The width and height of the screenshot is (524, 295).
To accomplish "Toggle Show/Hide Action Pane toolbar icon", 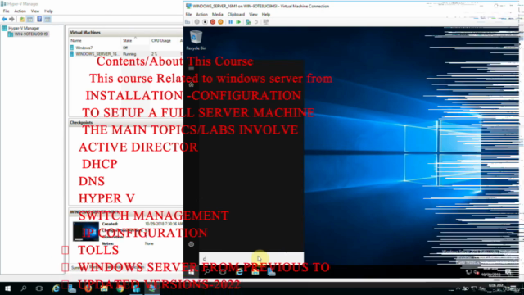I will tap(47, 20).
